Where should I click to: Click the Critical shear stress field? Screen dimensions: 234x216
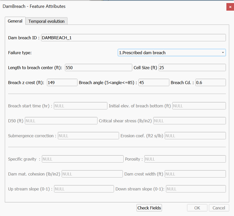point(189,121)
